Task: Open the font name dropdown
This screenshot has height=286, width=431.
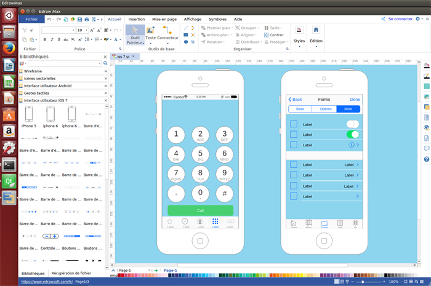Action: (73, 30)
